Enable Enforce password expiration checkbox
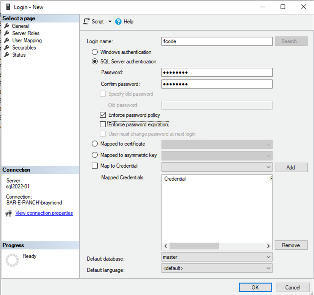Screen dimensions: 314x295 [103, 124]
